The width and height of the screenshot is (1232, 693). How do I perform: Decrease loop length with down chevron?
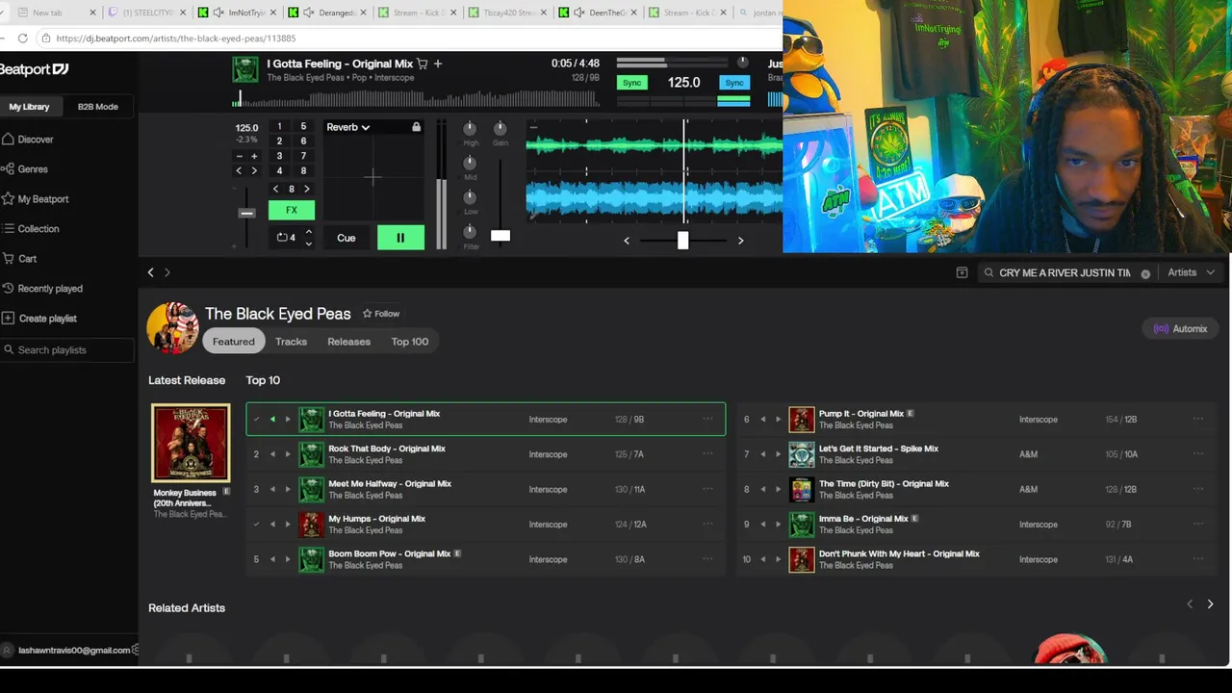(x=308, y=244)
